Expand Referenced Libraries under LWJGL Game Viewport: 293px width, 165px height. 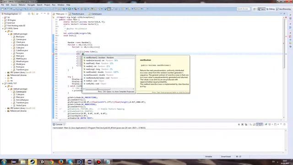6,75
